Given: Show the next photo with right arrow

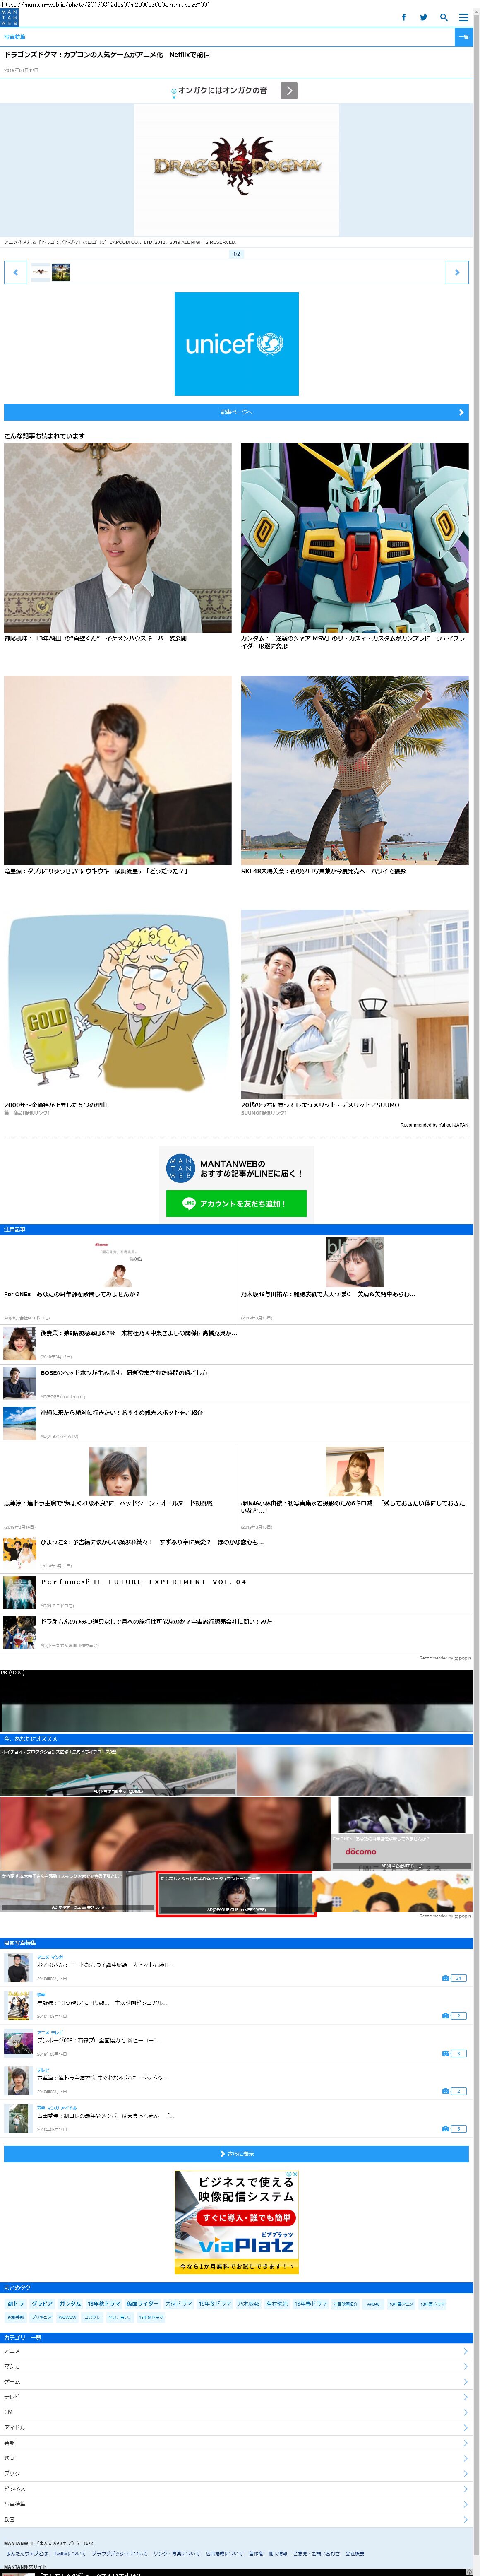Looking at the screenshot, I should [457, 272].
